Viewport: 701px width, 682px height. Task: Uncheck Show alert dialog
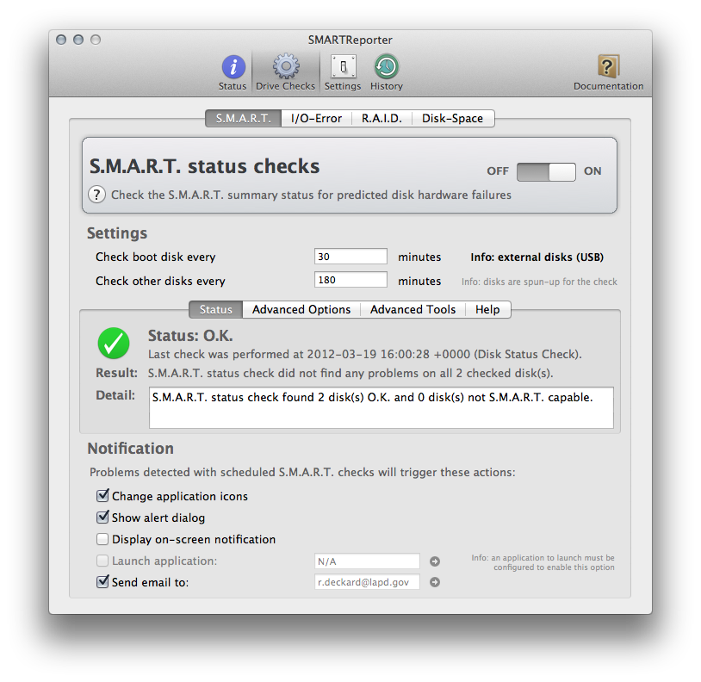[102, 517]
